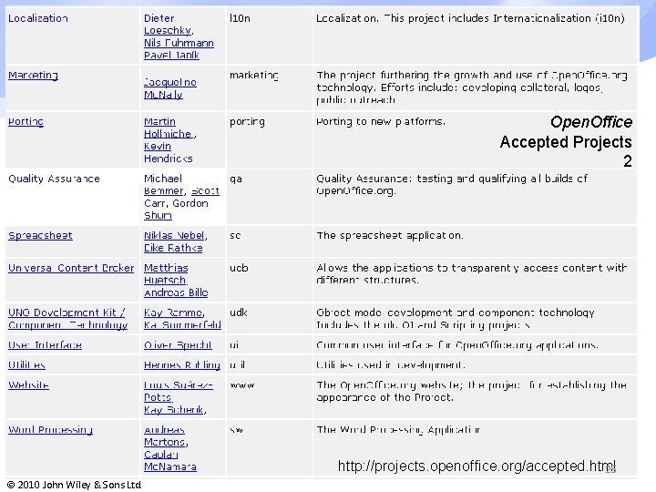The width and height of the screenshot is (656, 492).
Task: Open the Porting project link
Action: [x=26, y=122]
